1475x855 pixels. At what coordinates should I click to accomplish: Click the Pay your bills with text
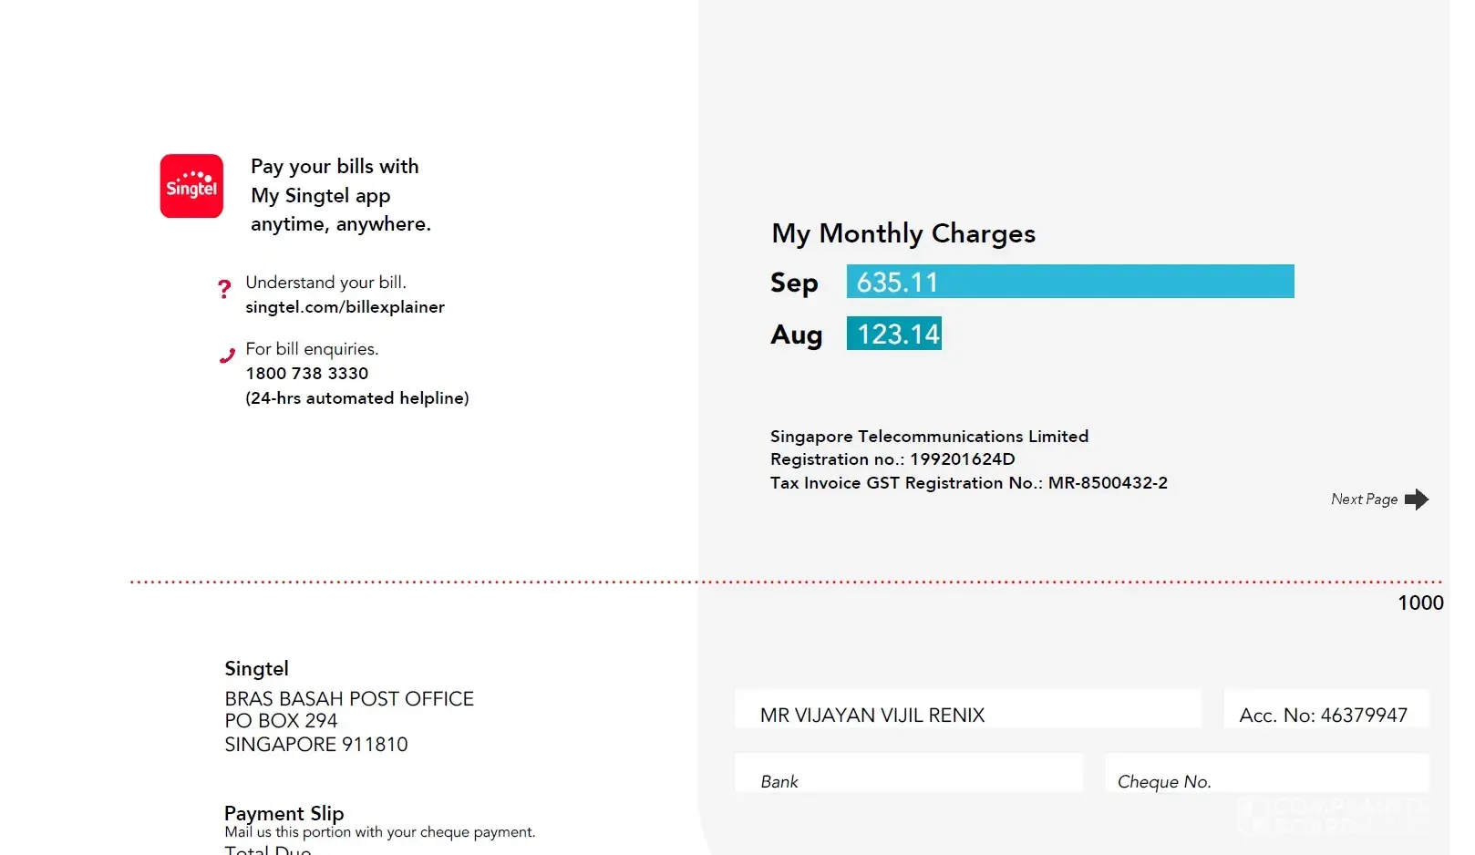coord(335,167)
